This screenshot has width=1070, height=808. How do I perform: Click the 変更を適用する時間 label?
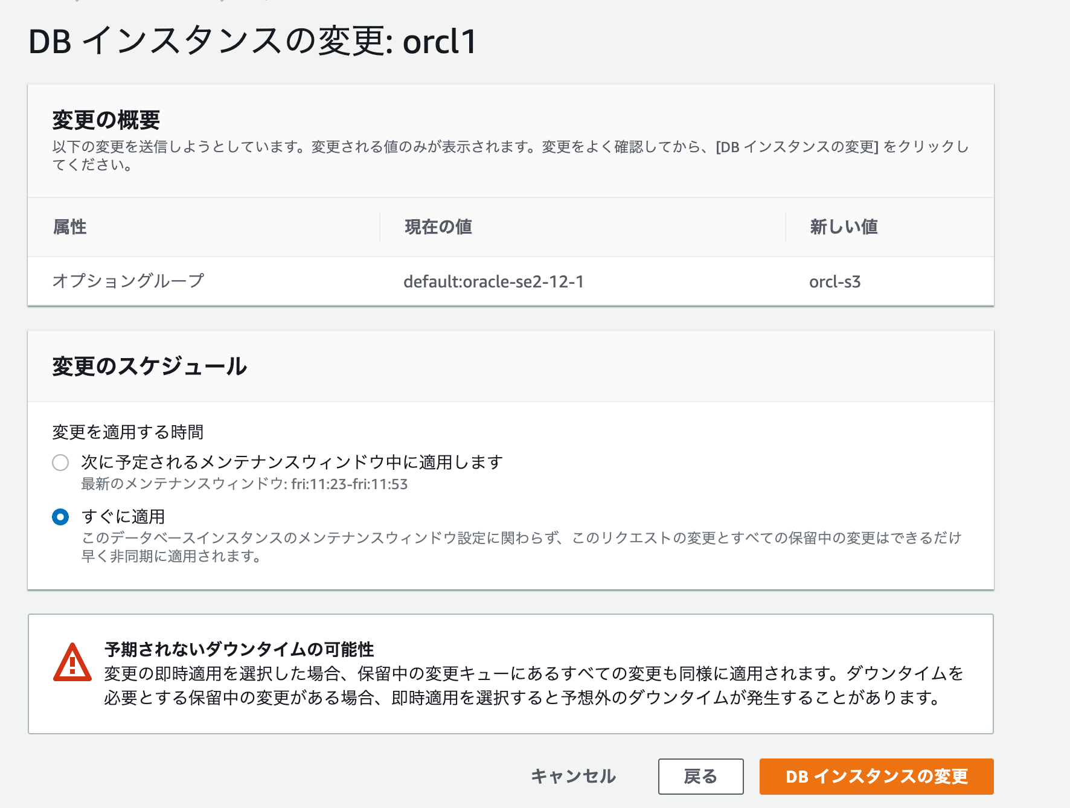[x=128, y=432]
